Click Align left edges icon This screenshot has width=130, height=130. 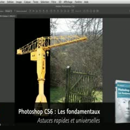click(x=40, y=11)
